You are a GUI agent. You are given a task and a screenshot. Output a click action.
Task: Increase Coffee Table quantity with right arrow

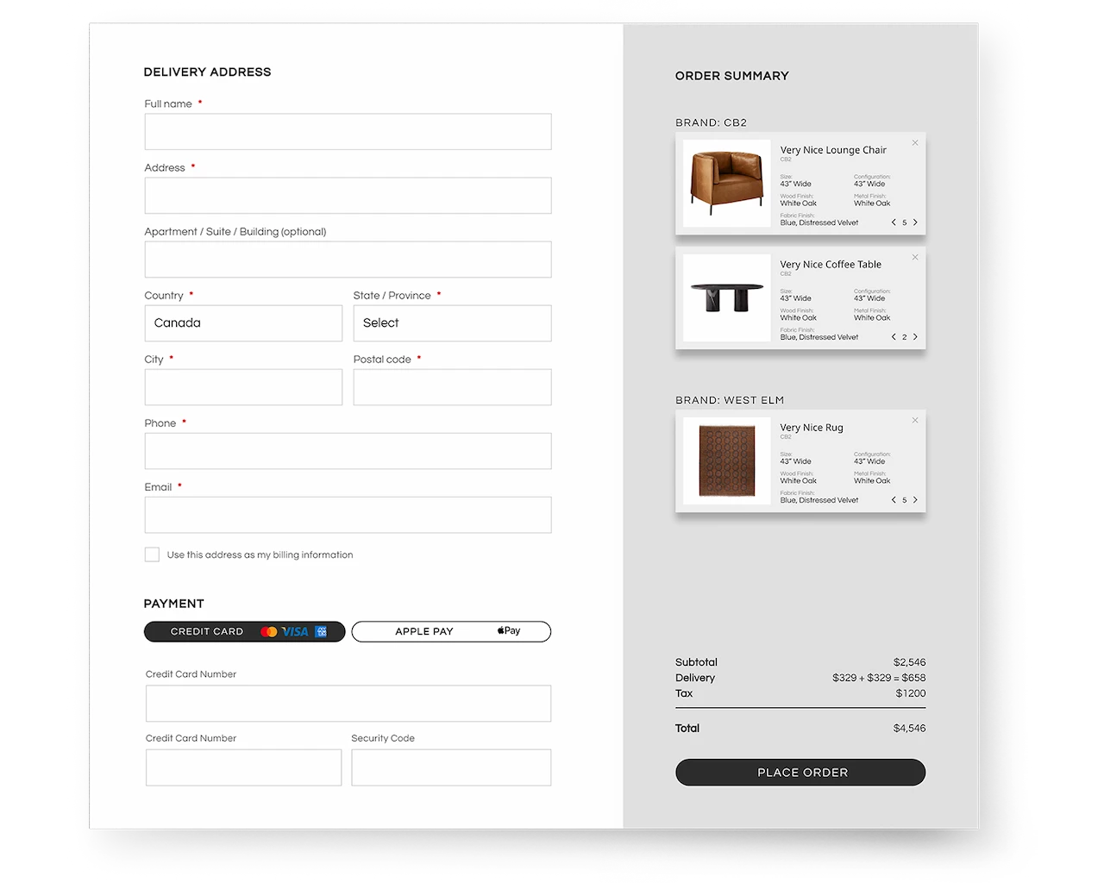pyautogui.click(x=915, y=337)
